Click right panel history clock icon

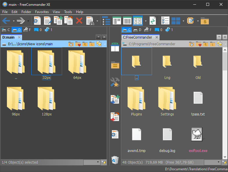click(191, 44)
